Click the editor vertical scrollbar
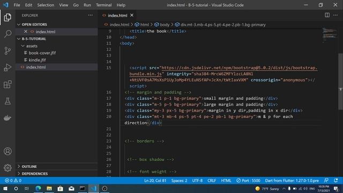 click(341, 81)
